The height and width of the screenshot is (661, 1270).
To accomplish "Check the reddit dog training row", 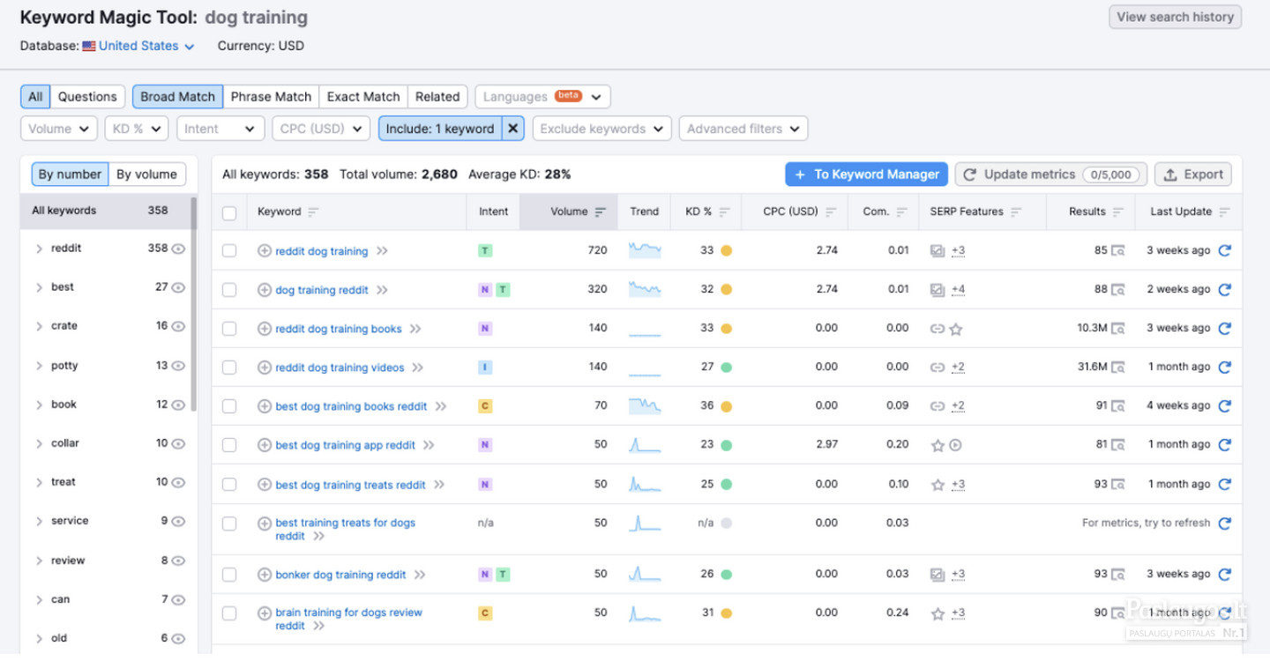I will click(x=229, y=251).
